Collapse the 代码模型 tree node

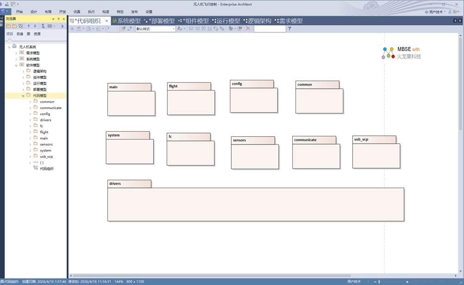pyautogui.click(x=23, y=96)
